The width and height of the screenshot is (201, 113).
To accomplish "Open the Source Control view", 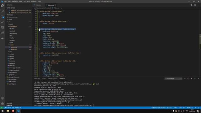I will click(x=3, y=17).
